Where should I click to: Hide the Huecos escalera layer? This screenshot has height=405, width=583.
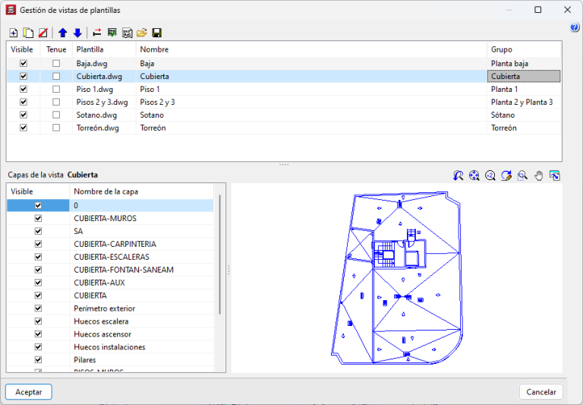pos(38,321)
